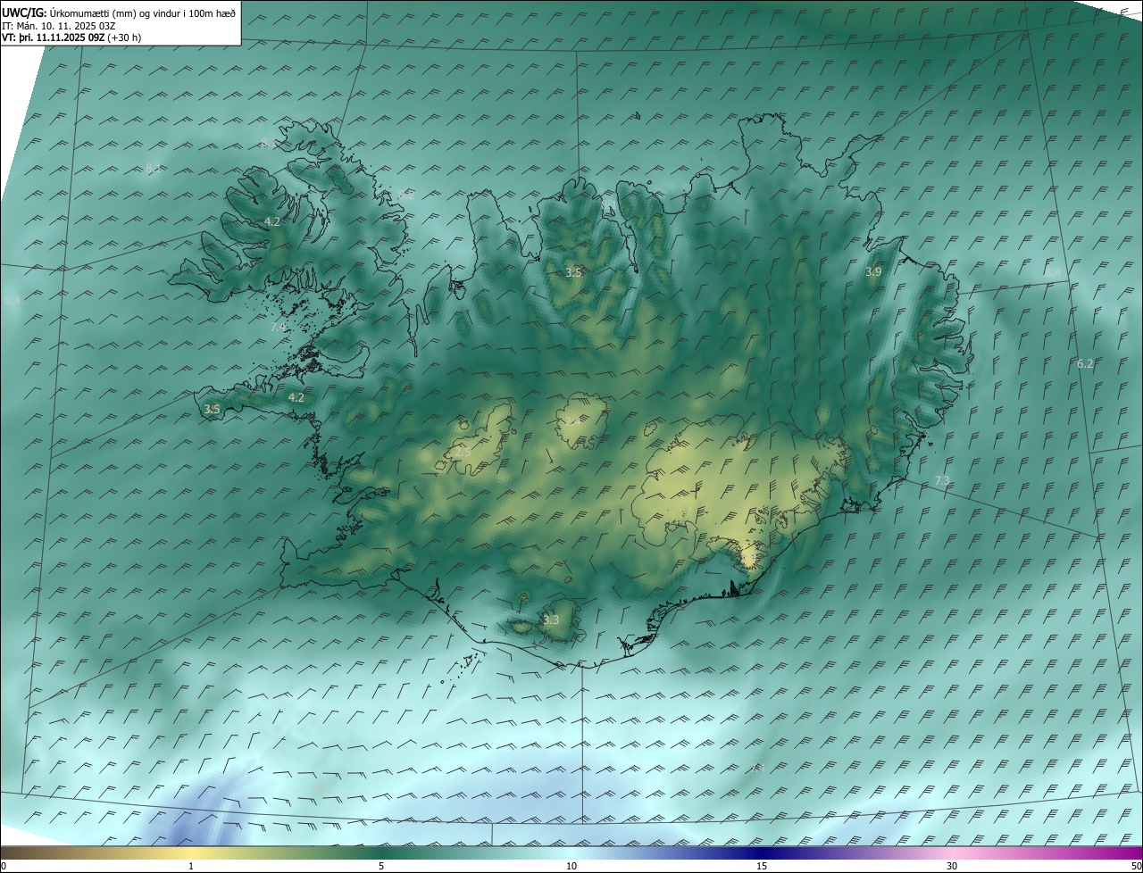The height and width of the screenshot is (873, 1143).
Task: Click the 2.5 value on the western glacier
Action: [x=463, y=453]
